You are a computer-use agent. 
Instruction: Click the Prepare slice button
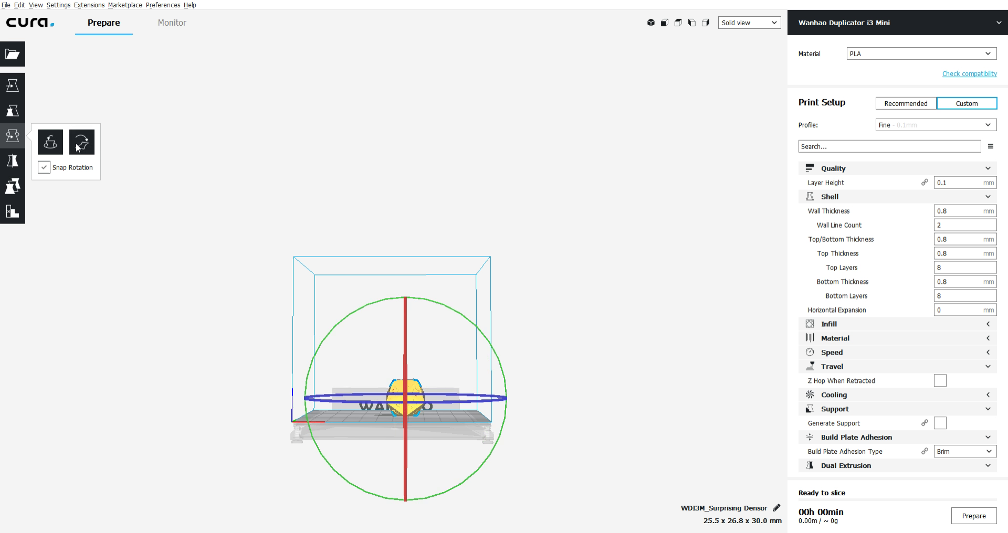pyautogui.click(x=974, y=516)
